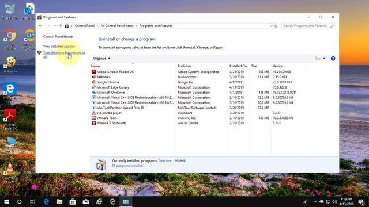This screenshot has height=207, width=369.
Task: Open Control Panel Home link
Action: (x=58, y=37)
